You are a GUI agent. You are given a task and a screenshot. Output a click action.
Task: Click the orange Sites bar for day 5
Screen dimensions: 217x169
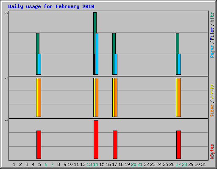(x=39, y=97)
